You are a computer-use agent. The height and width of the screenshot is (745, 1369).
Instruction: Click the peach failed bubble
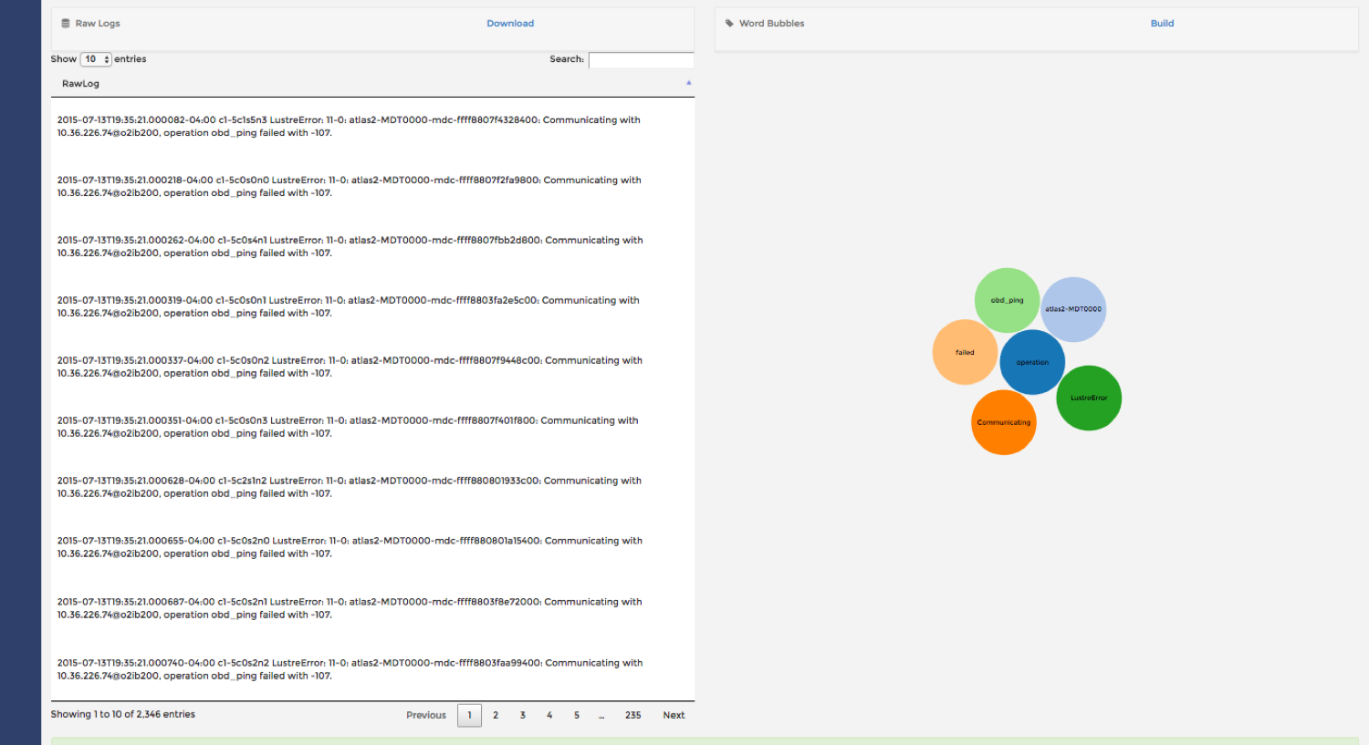click(x=965, y=352)
